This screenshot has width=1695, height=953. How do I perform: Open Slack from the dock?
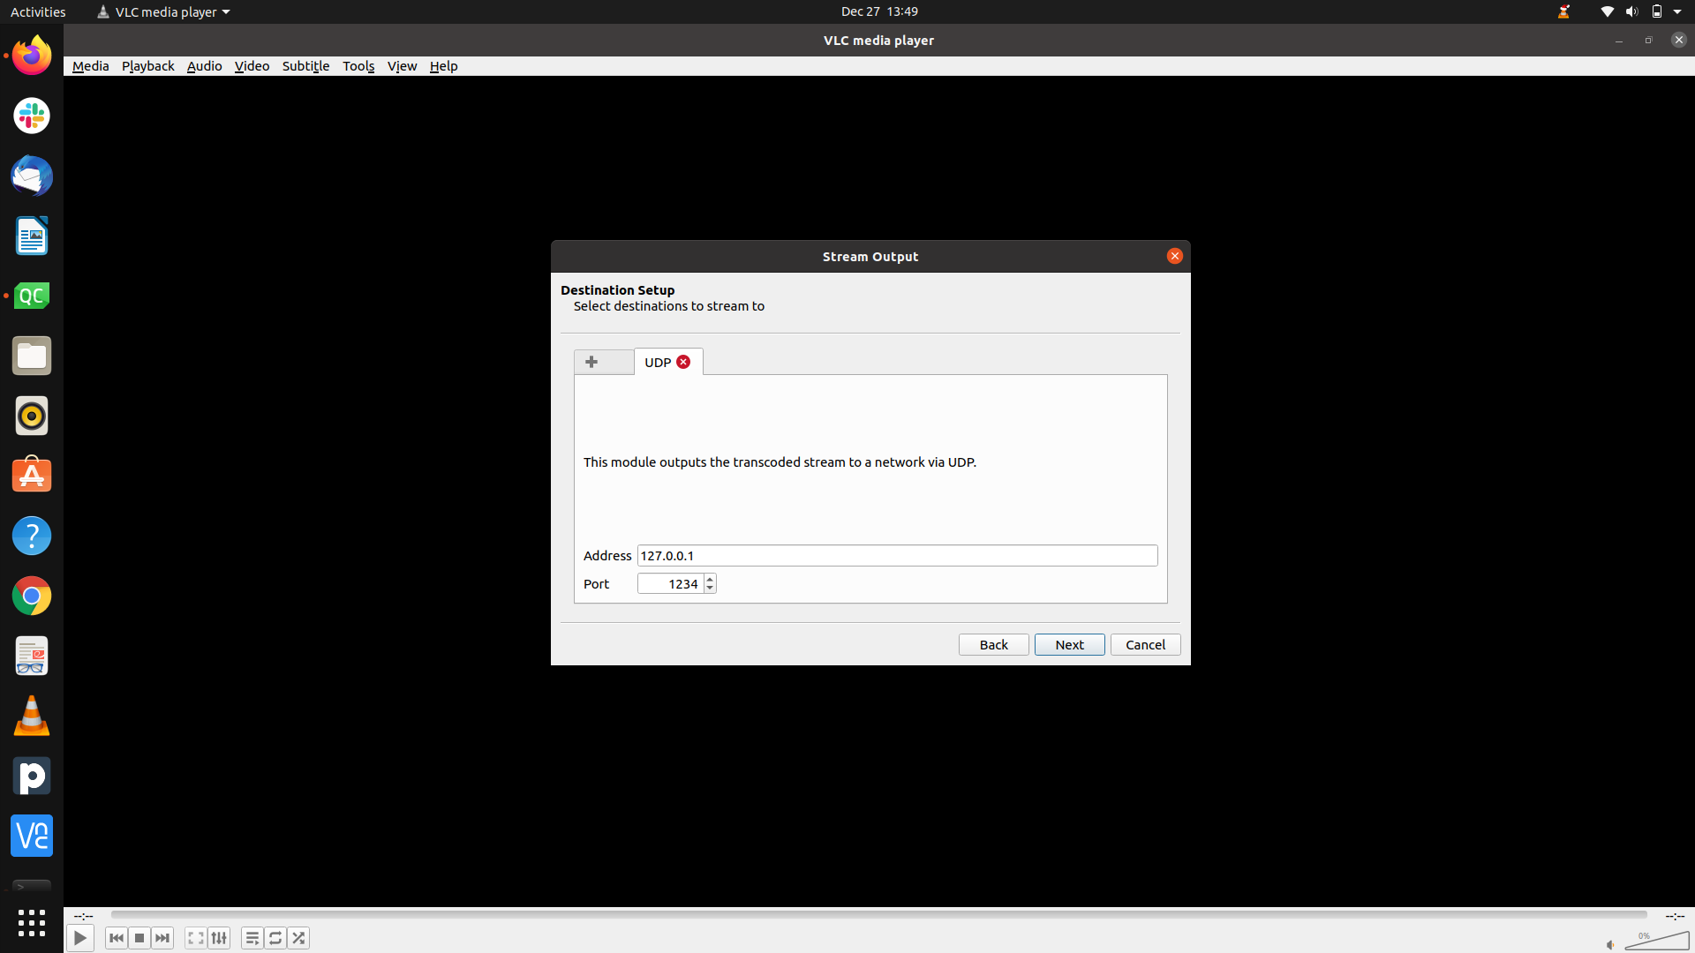click(32, 116)
